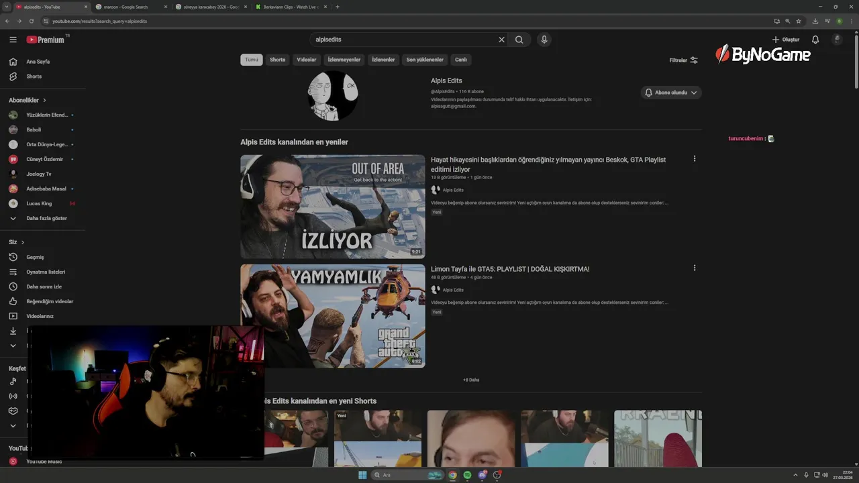859x483 pixels.
Task: Click the Oluştur create button
Action: click(x=786, y=40)
